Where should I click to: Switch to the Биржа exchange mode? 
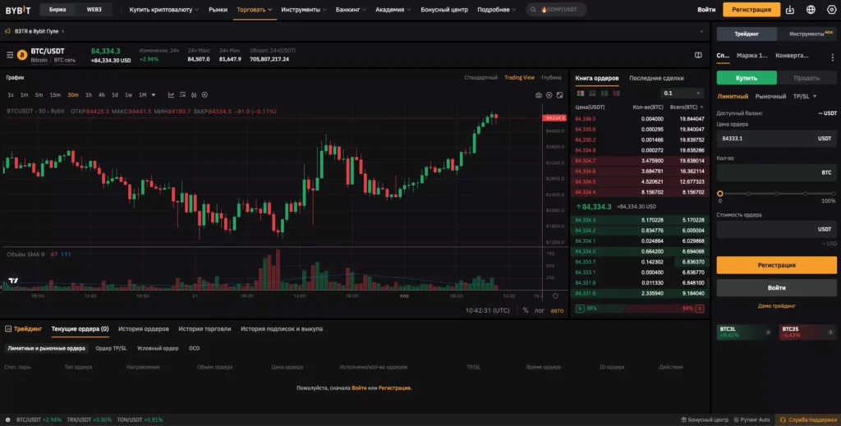(x=58, y=10)
